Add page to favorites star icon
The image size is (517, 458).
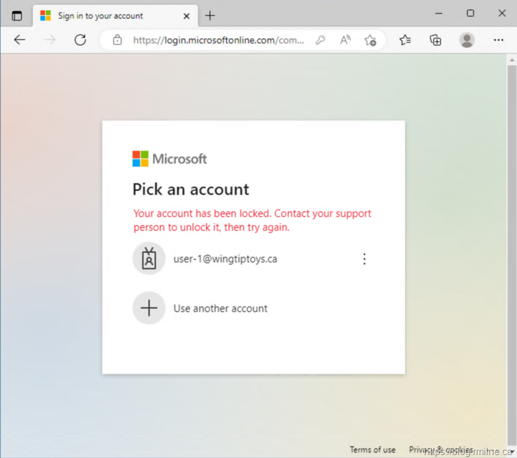[x=370, y=40]
